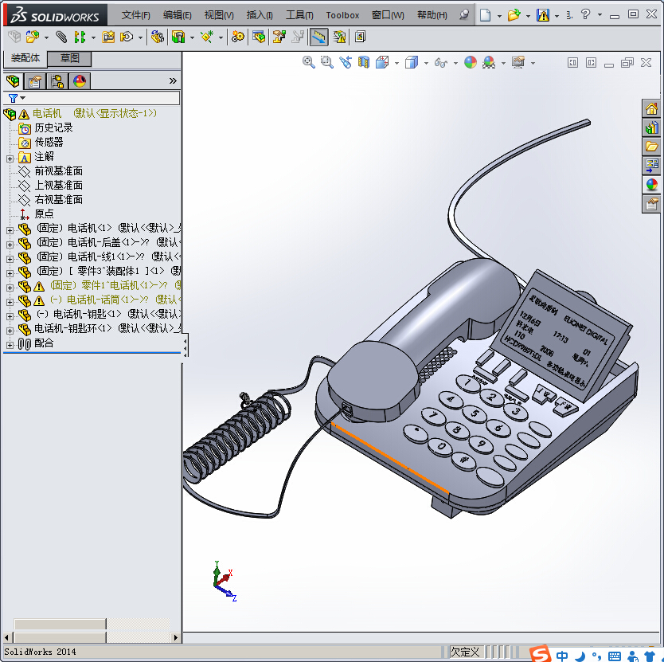Switch to the ConfigurationManager tab
This screenshot has height=662, width=664.
pyautogui.click(x=57, y=81)
